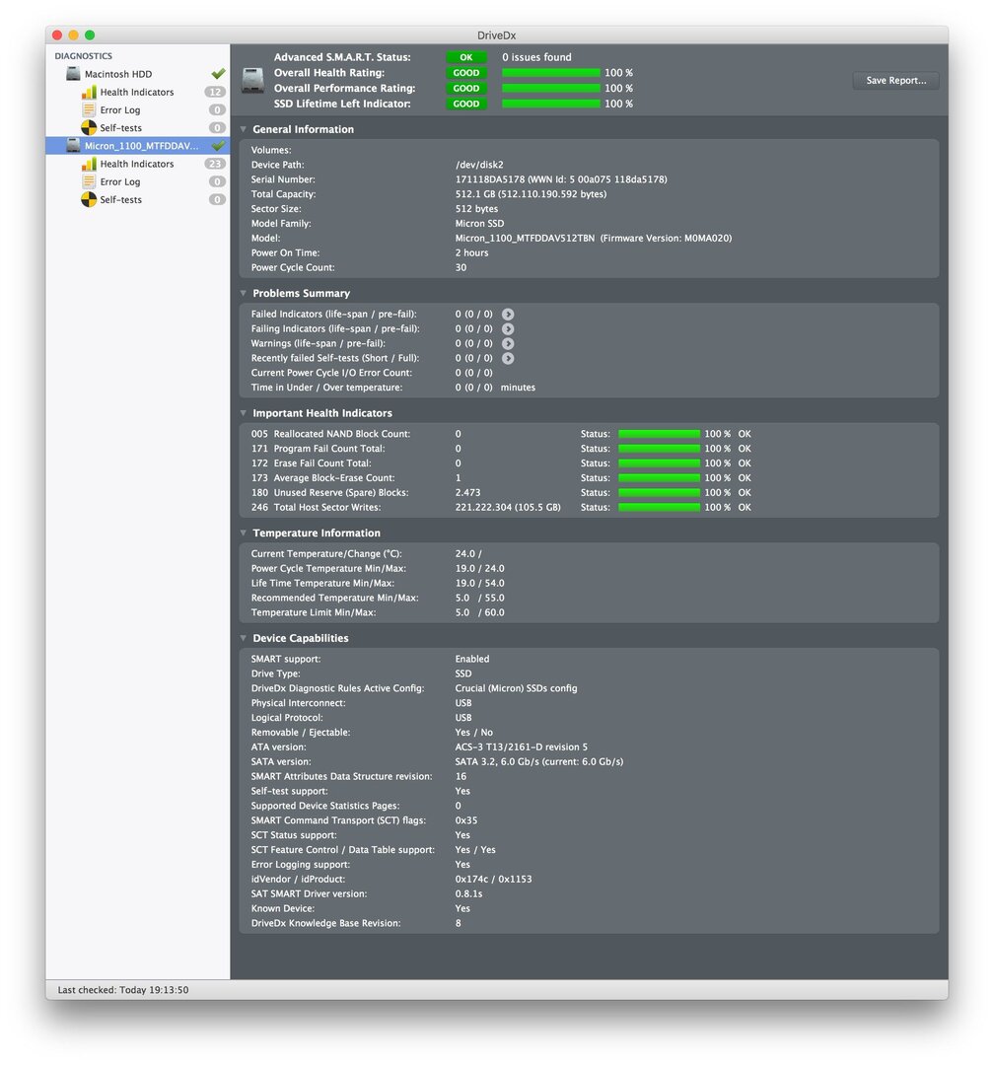994x1065 pixels.
Task: Click the SSD Lifetime Left progress bar
Action: [551, 104]
